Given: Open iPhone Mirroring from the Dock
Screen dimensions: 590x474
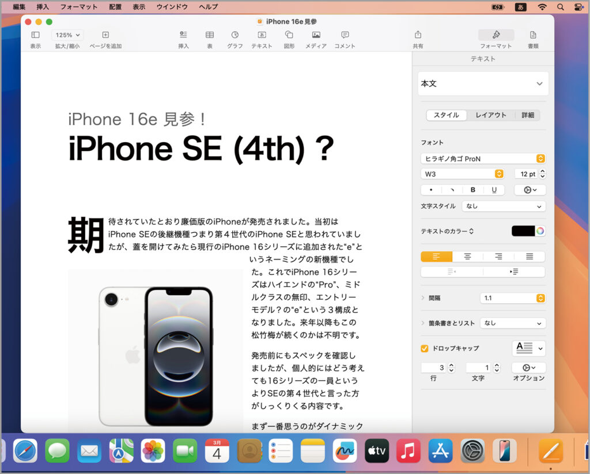Looking at the screenshot, I should pos(505,451).
